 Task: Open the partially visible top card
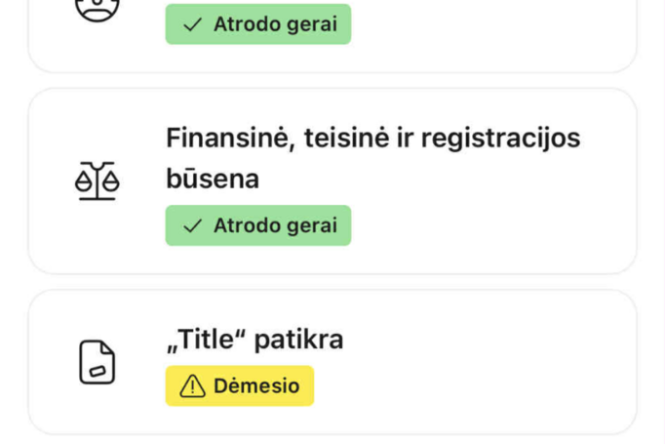[x=488, y=29]
